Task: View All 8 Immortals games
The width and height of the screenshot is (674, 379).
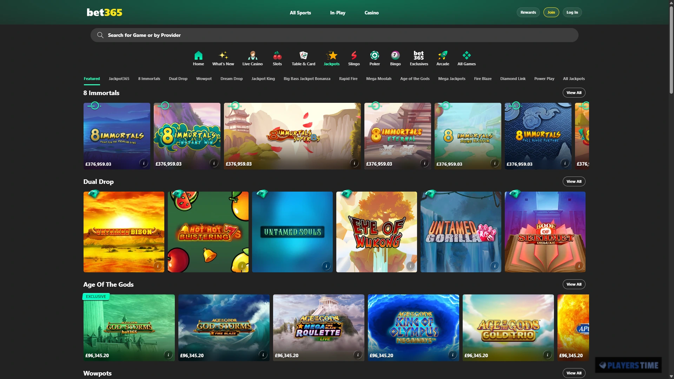Action: point(574,93)
